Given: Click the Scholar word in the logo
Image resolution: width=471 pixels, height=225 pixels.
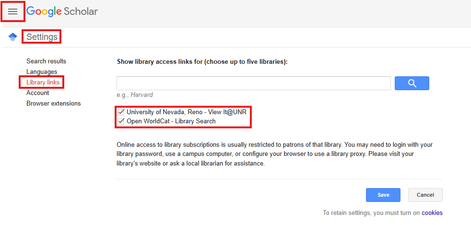Looking at the screenshot, I should pyautogui.click(x=81, y=12).
